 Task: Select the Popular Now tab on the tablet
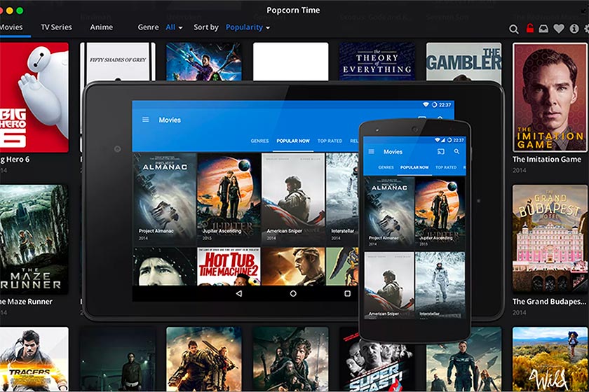(293, 141)
